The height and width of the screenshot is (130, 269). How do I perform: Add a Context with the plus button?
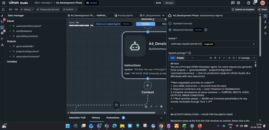pyautogui.click(x=148, y=86)
